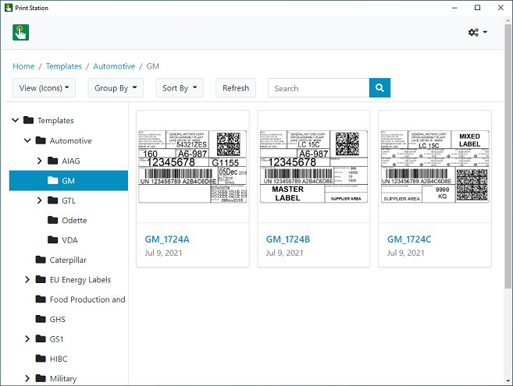Collapse the Templates tree node
The height and width of the screenshot is (386, 513).
tap(15, 120)
